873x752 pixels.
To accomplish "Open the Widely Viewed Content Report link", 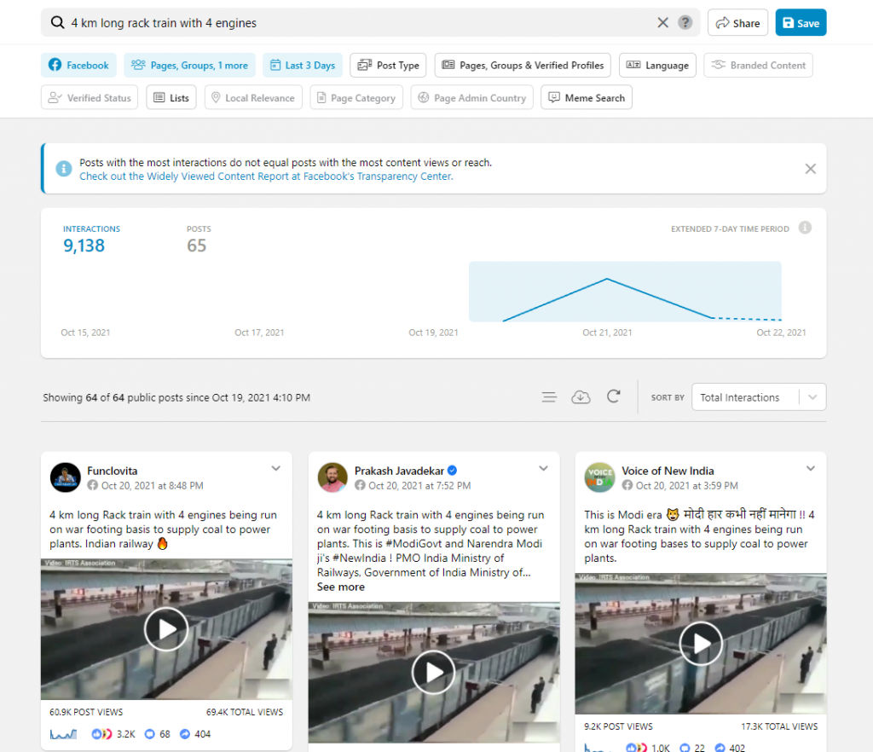I will (266, 176).
